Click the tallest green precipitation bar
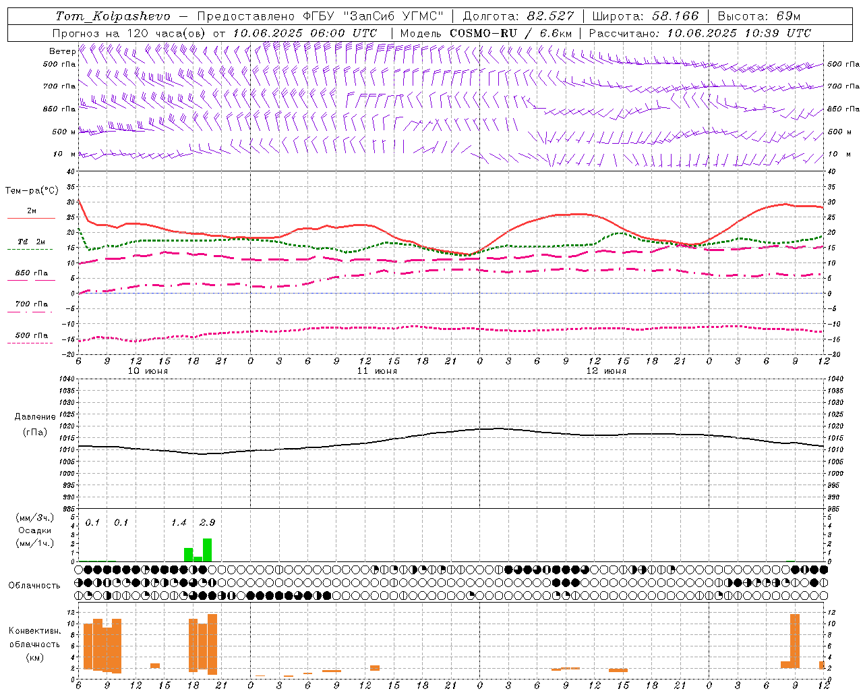The width and height of the screenshot is (863, 691). (207, 549)
